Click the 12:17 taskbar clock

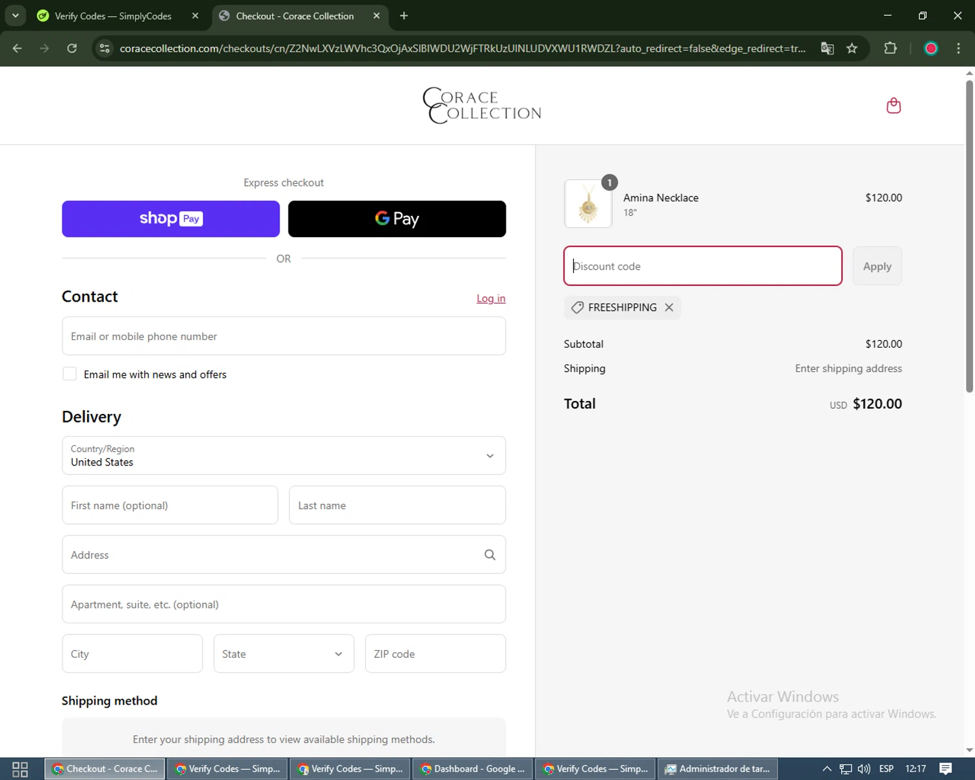click(915, 769)
